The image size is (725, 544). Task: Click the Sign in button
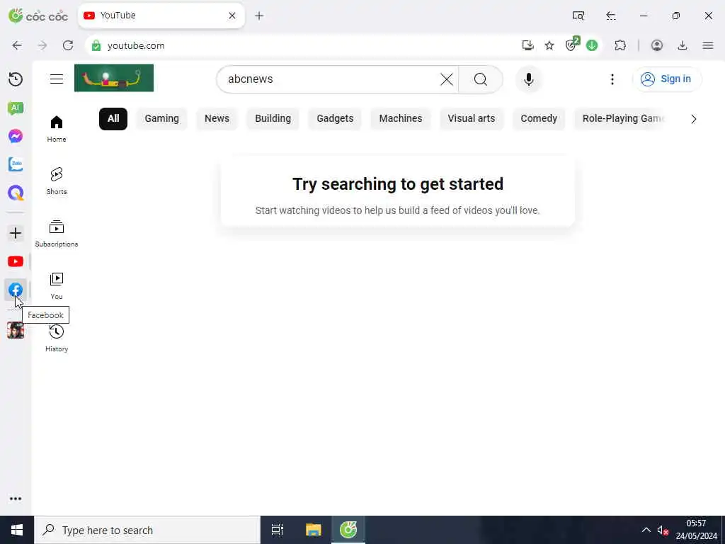pyautogui.click(x=667, y=79)
